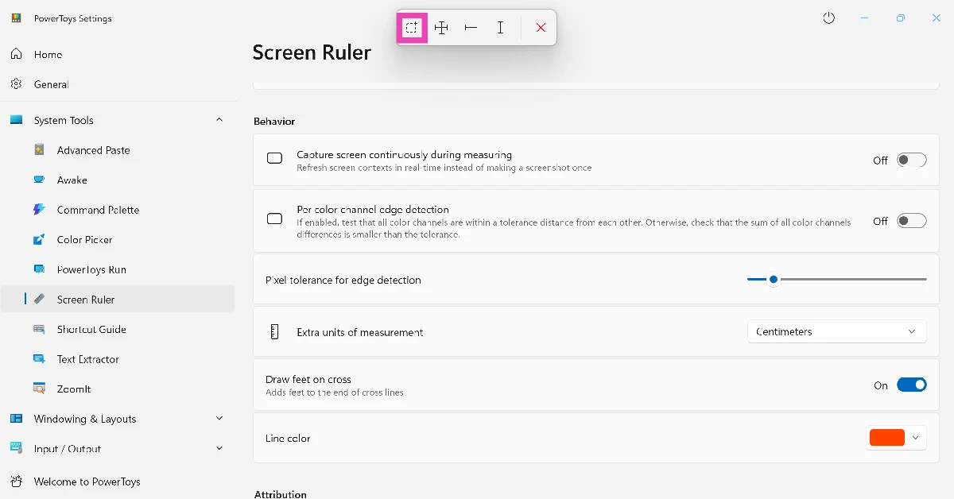Click the Input / Output keyboard icon
This screenshot has width=954, height=499.
tap(16, 448)
